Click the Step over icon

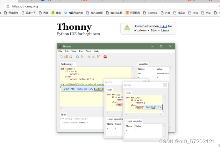tap(89, 57)
